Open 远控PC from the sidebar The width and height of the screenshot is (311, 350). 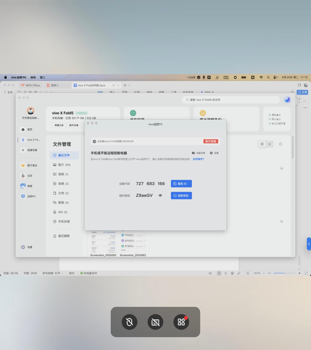[28, 196]
